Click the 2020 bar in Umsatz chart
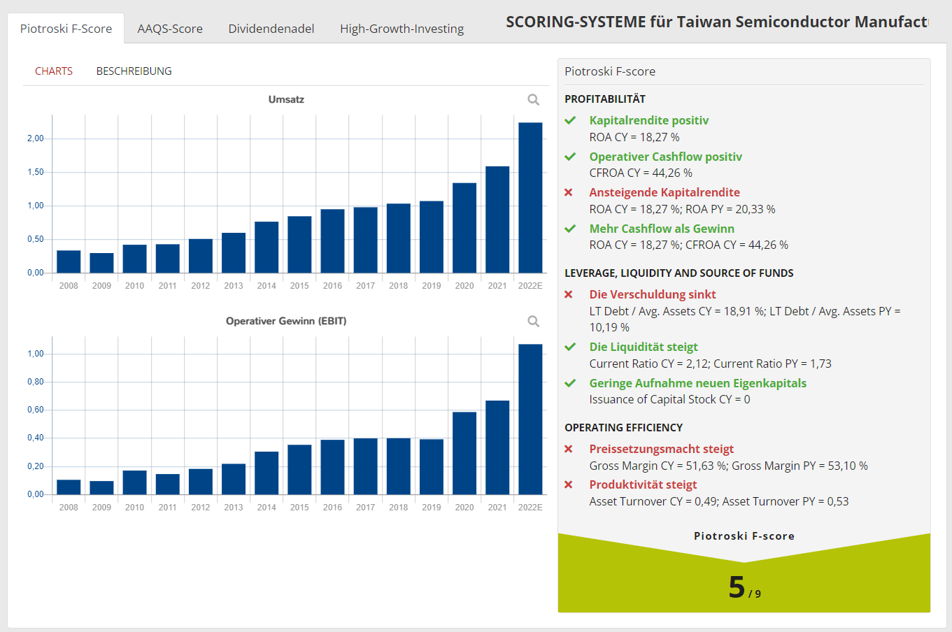The image size is (952, 632). [x=464, y=228]
